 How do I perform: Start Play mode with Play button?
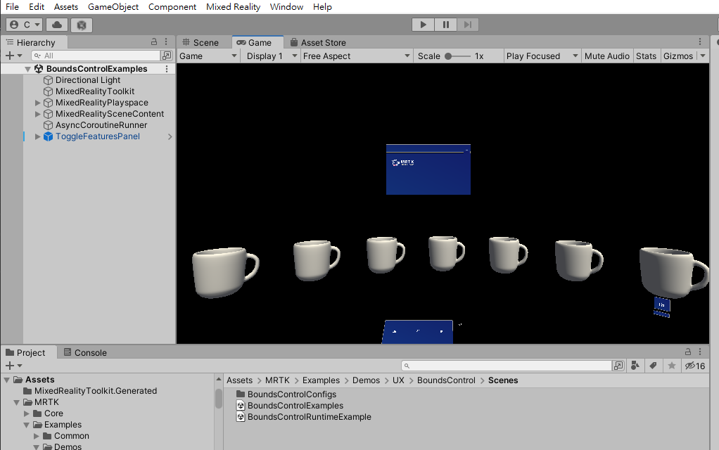[423, 25]
